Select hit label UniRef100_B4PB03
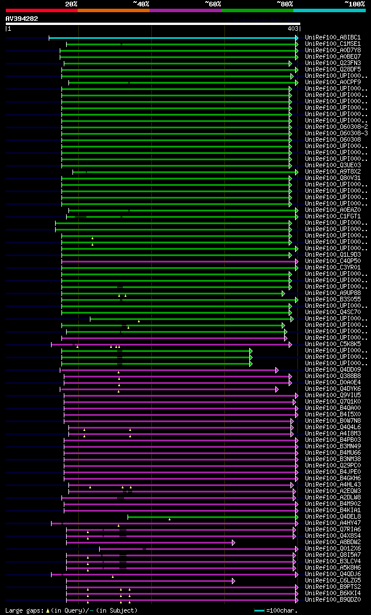This screenshot has height=615, width=371. click(x=333, y=440)
